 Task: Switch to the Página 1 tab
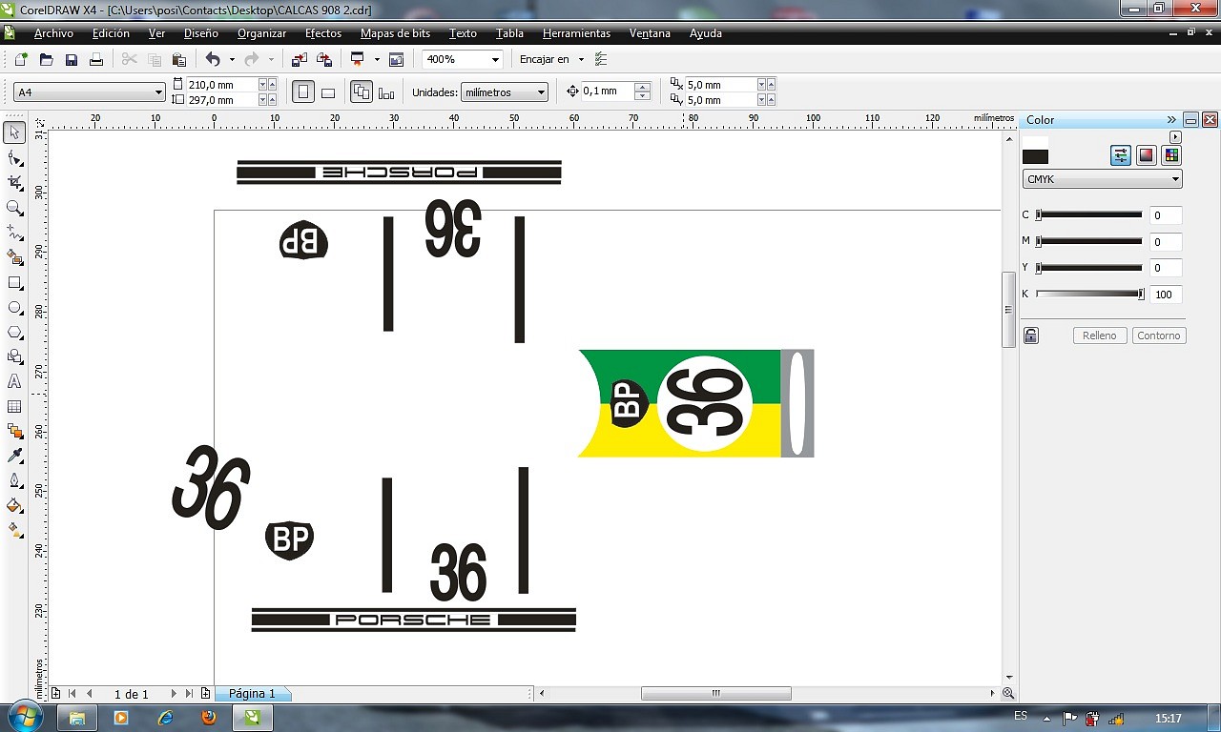[252, 694]
